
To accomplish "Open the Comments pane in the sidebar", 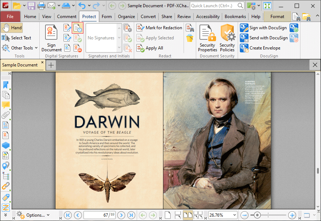I will coord(5,105).
